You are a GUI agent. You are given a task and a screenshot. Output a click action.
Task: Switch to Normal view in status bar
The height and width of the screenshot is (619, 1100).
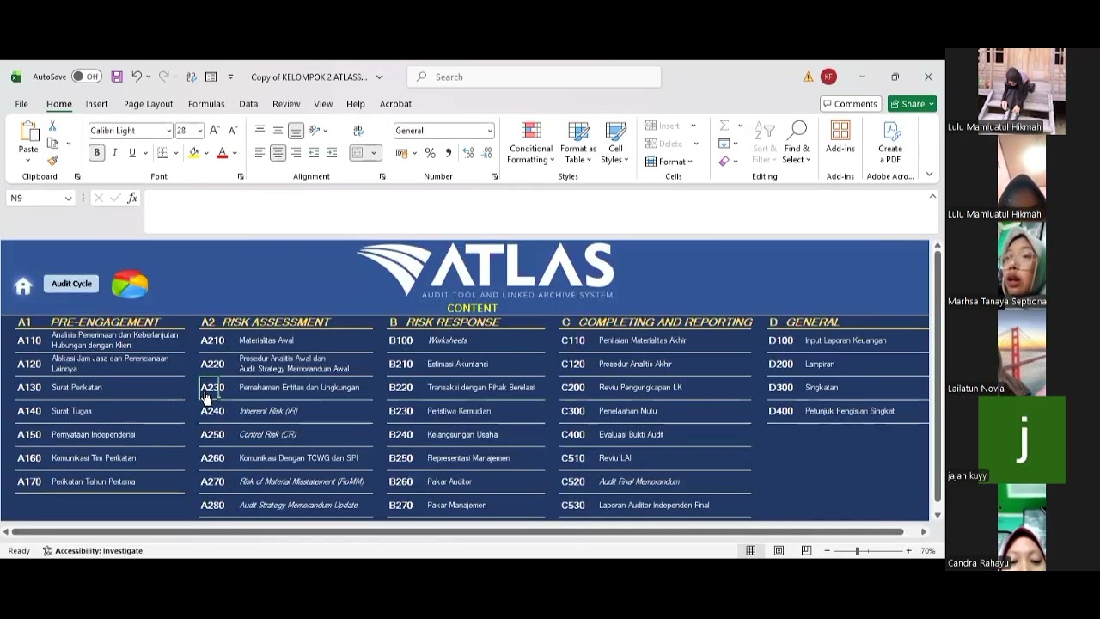tap(751, 550)
